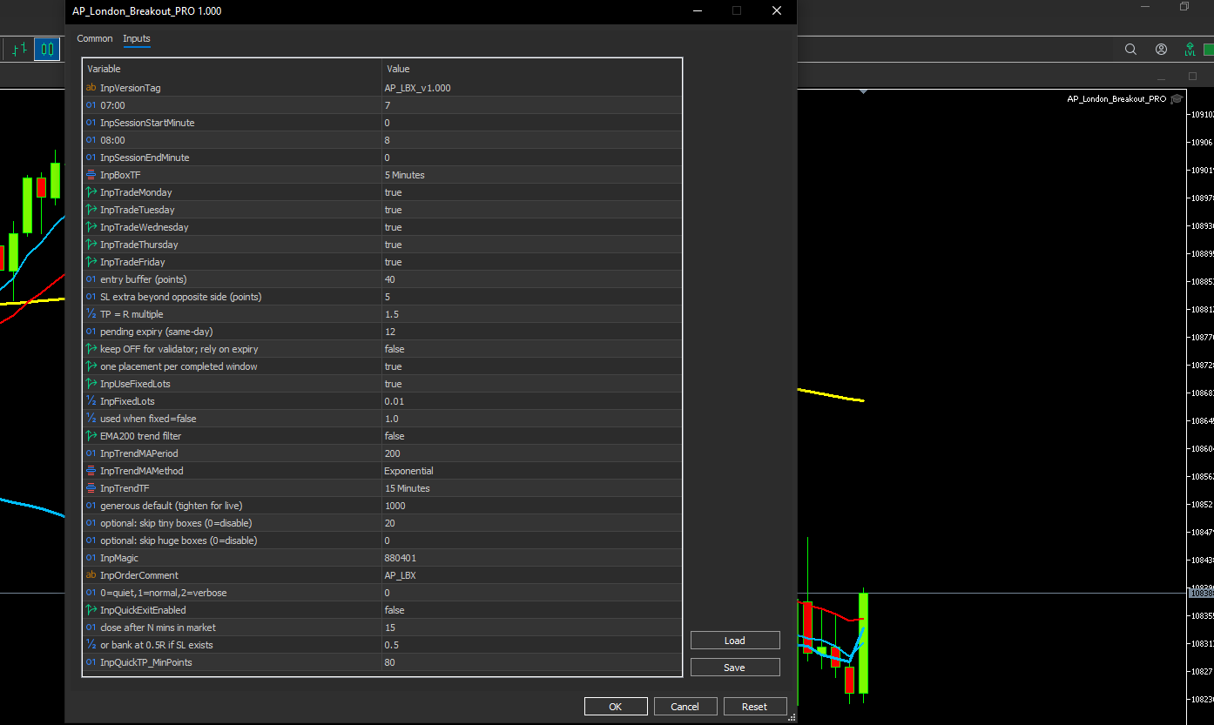Open the InpBoxTF 5 Minutes dropdown

(404, 175)
